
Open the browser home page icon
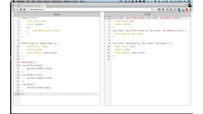(x=24, y=9)
